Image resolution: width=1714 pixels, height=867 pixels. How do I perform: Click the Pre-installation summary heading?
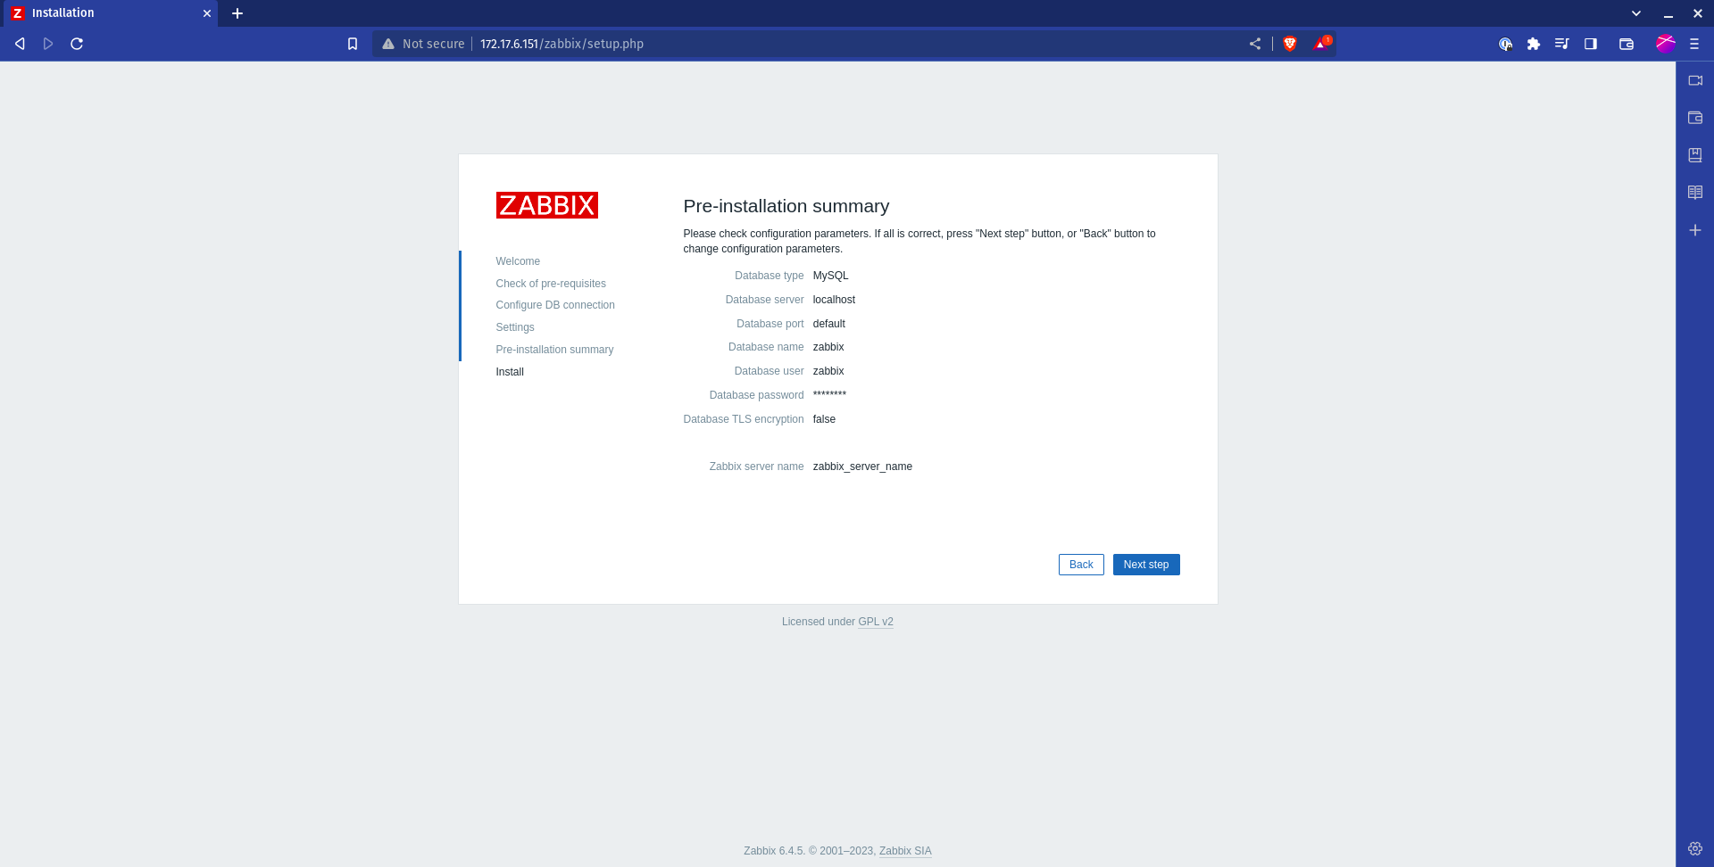(786, 206)
